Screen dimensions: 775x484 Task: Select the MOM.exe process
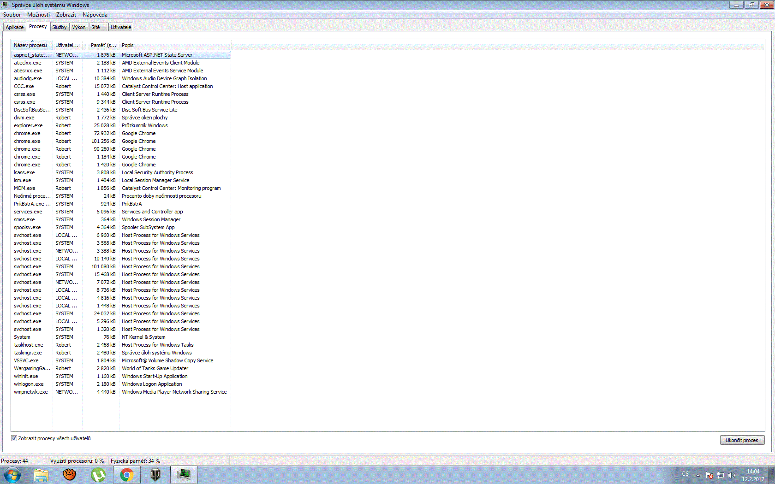click(121, 188)
